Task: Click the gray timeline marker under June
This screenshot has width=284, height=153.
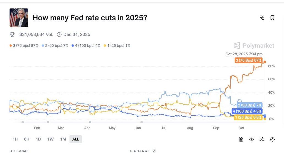Action: pos(141,122)
